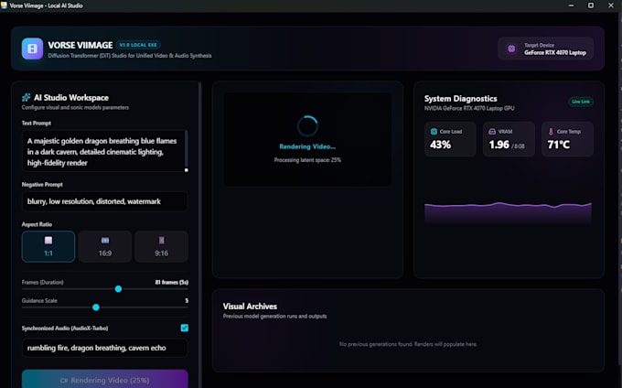
Task: Click the 'NVIDIA GeForce RTX 4070 Laptop GPU' subtitle
Action: 469,108
